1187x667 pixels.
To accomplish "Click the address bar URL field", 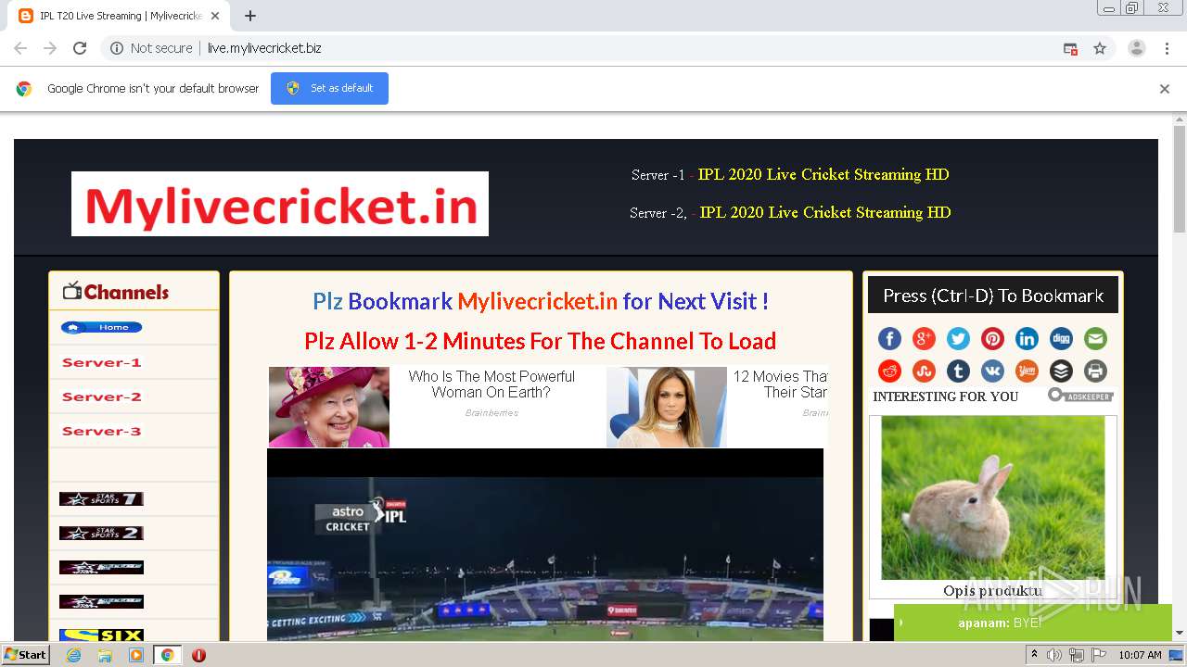I will pos(593,48).
